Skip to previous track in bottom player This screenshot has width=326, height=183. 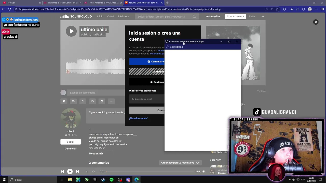click(x=62, y=172)
